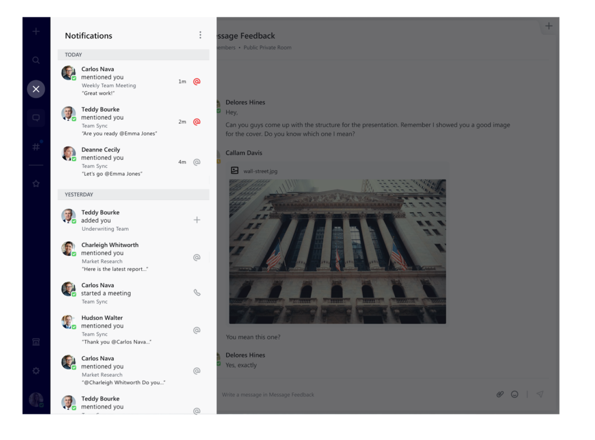Click red mention icon on Teddy Bourke notification
The height and width of the screenshot is (440, 595).
click(x=197, y=122)
